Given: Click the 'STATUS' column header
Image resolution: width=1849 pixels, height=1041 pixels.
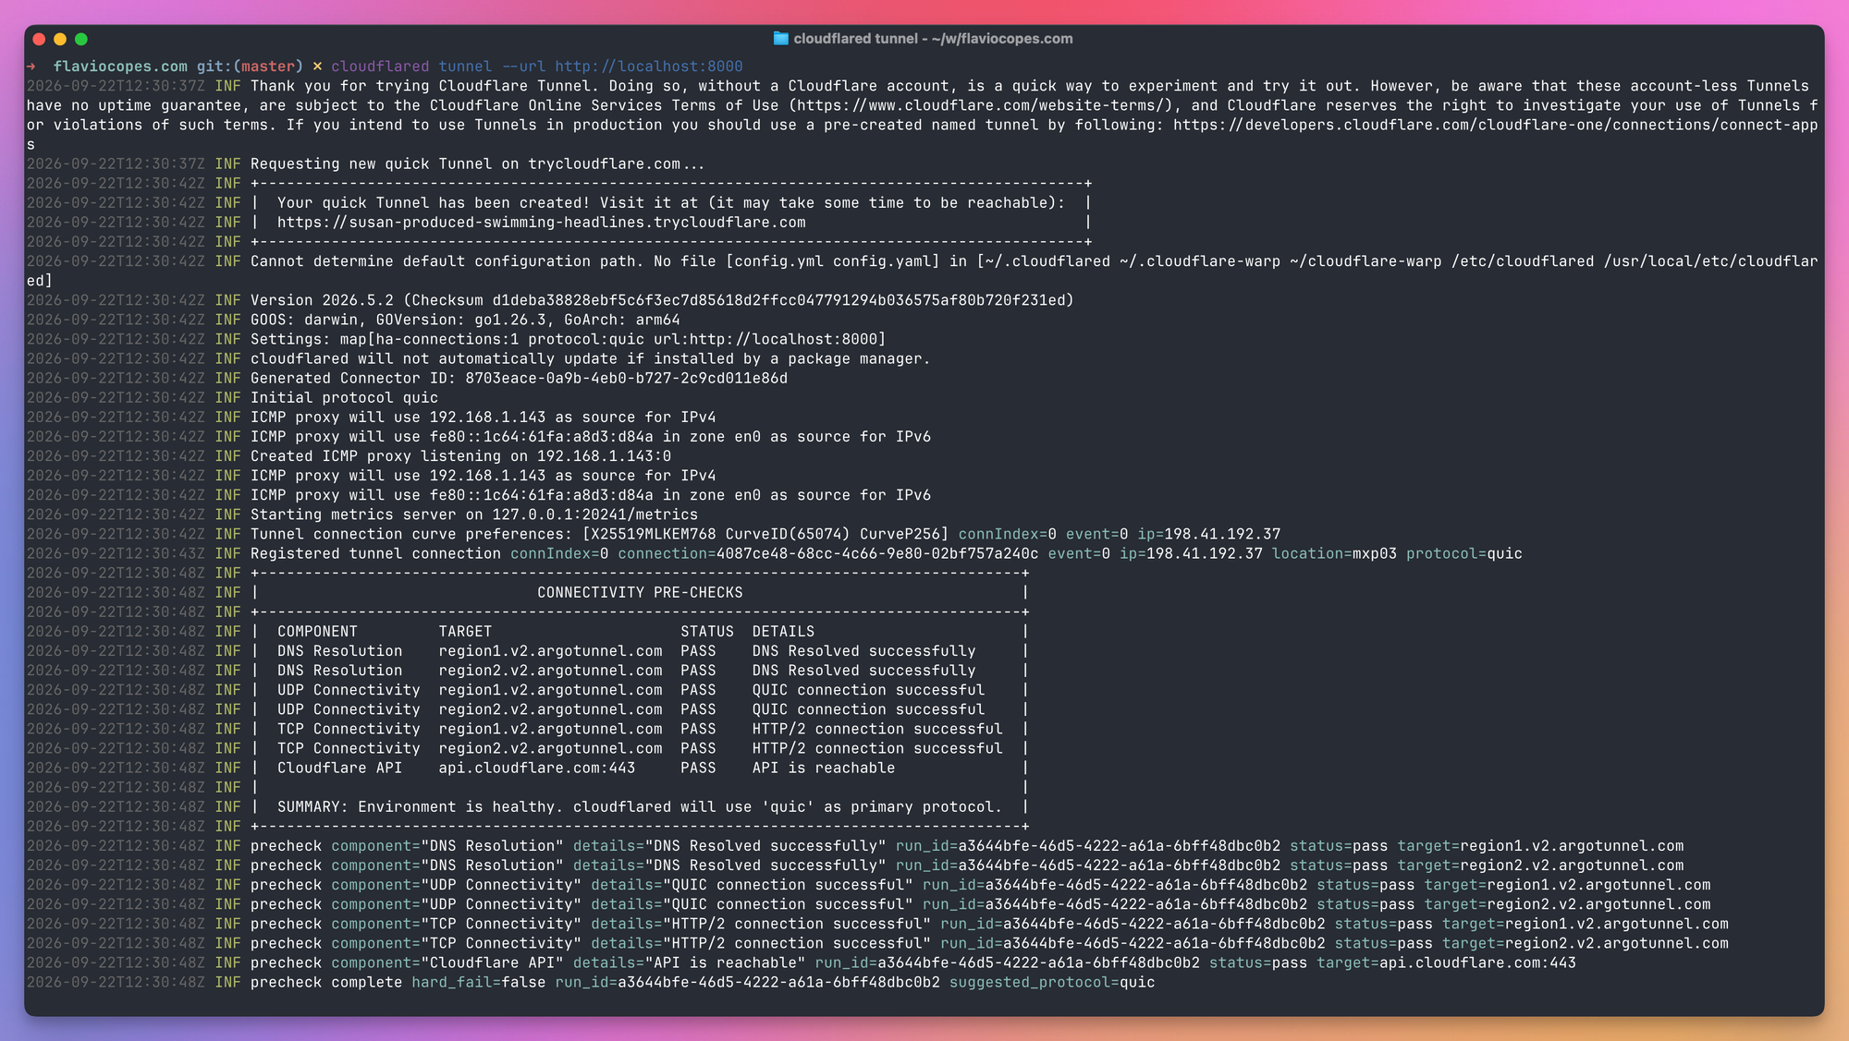Looking at the screenshot, I should (x=707, y=632).
